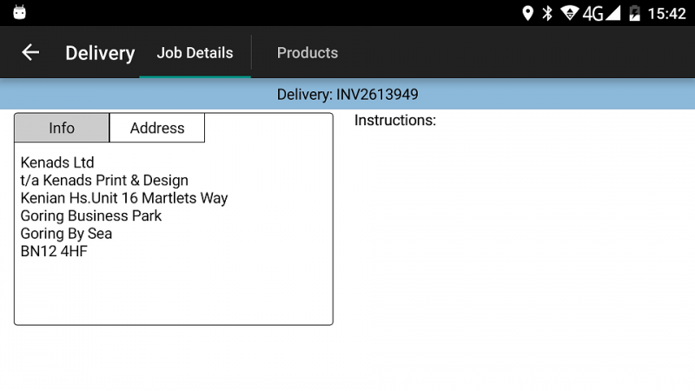This screenshot has width=695, height=391.
Task: Select the Job Details tab
Action: pyautogui.click(x=195, y=53)
